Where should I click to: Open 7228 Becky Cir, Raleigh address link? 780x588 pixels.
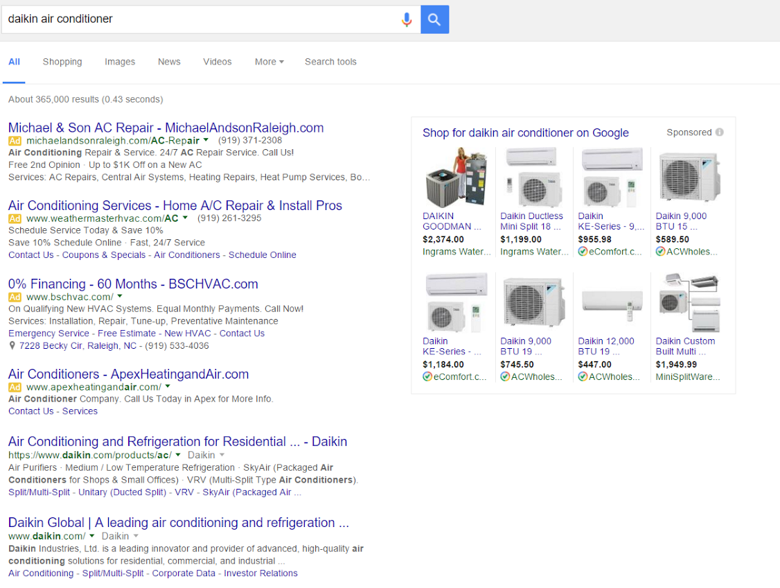pos(78,346)
